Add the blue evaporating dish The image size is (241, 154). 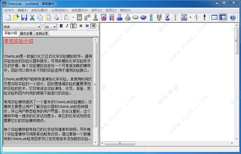coord(143,17)
